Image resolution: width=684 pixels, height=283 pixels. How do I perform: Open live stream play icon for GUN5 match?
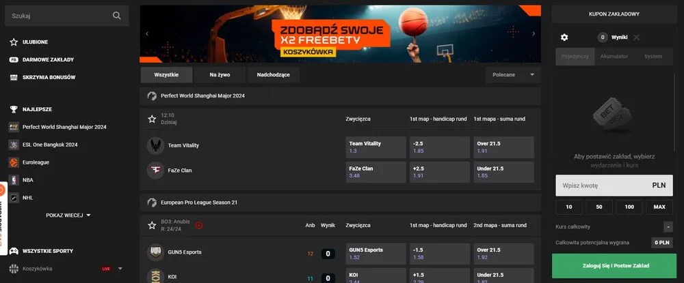[x=199, y=225]
